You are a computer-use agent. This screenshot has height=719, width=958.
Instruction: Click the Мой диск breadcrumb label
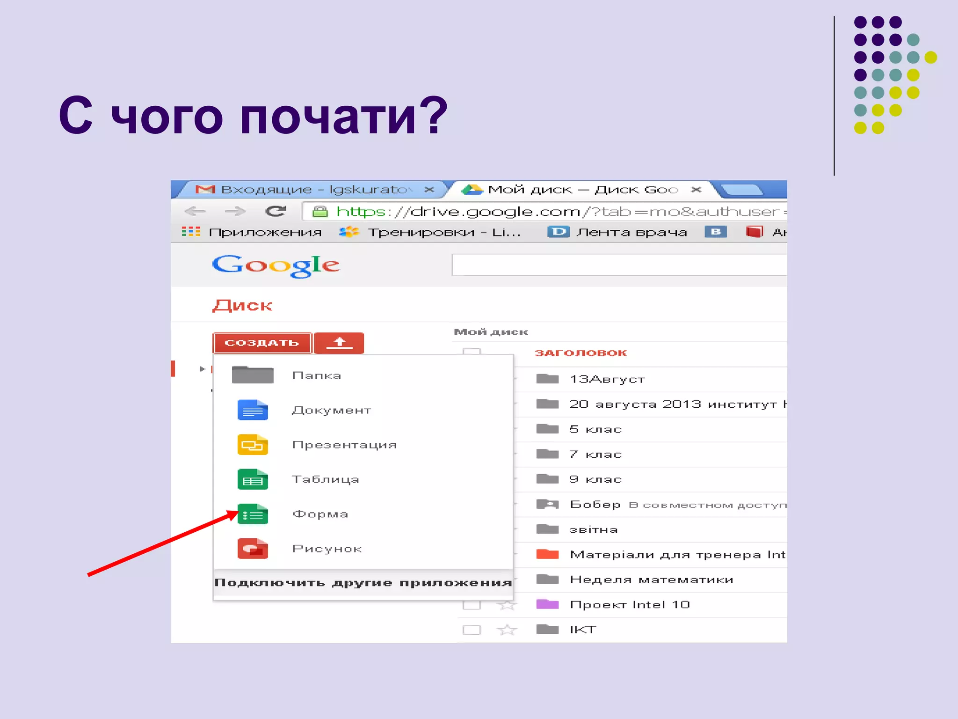coord(491,332)
